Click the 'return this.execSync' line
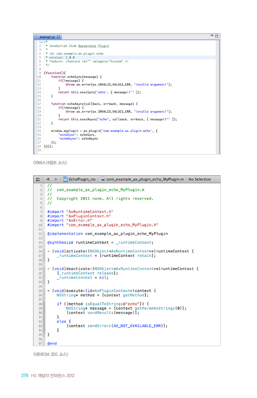The height and width of the screenshot is (398, 257). coord(100,92)
